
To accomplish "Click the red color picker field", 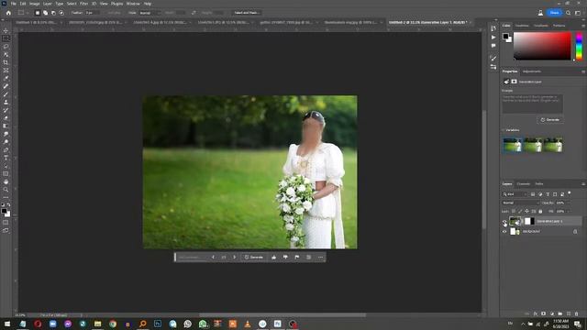I will tap(542, 46).
